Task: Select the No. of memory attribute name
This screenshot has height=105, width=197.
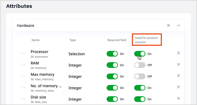Action: (46, 86)
